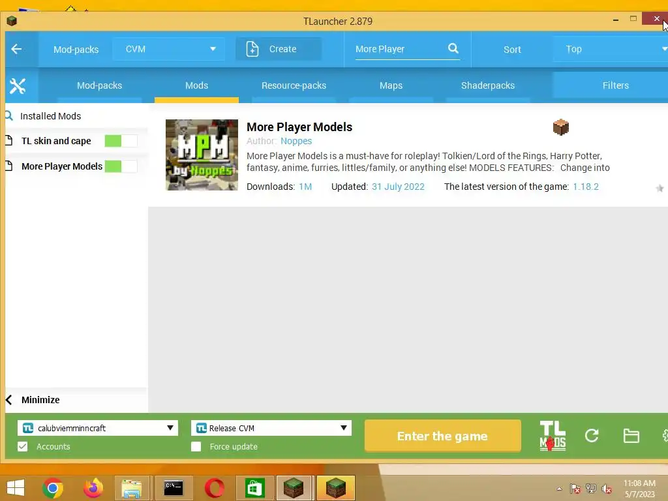Image resolution: width=668 pixels, height=501 pixels.
Task: Click the muted volume tray icon
Action: tap(606, 489)
